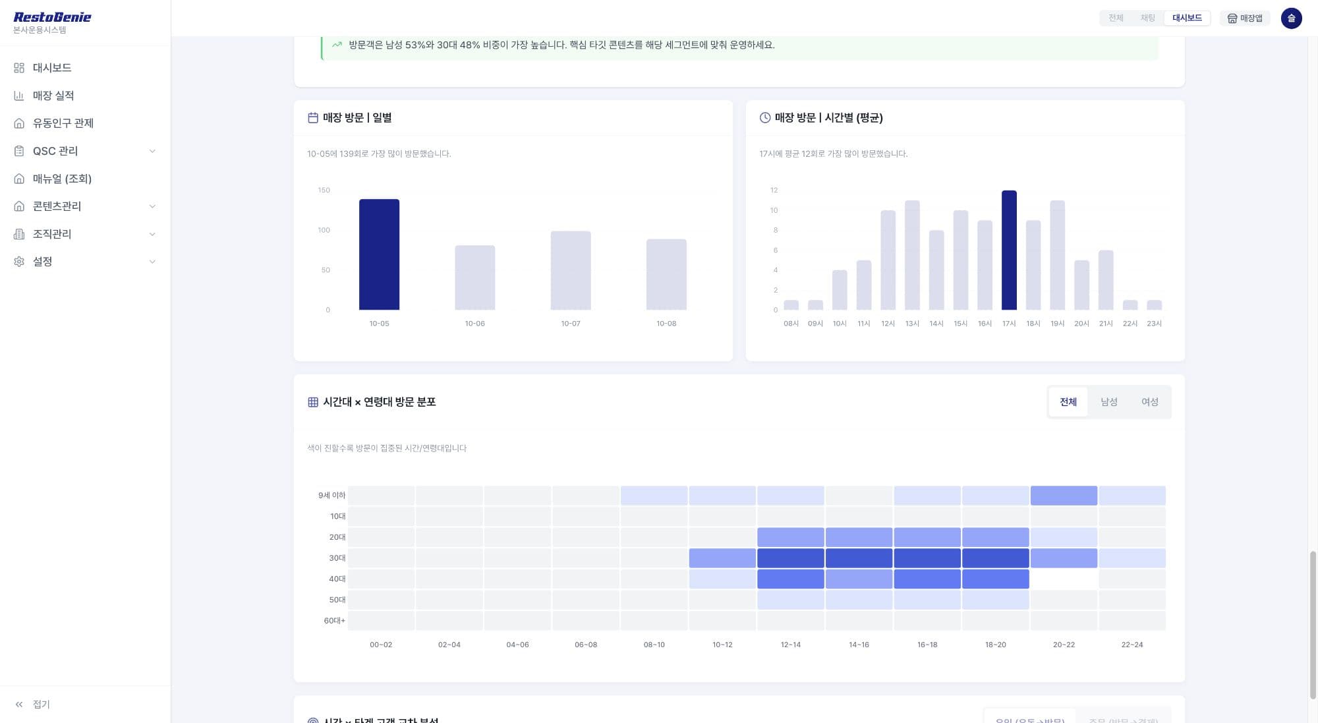Click the 30대 heatmap cell at 12~14
The height and width of the screenshot is (723, 1318).
pyautogui.click(x=790, y=558)
